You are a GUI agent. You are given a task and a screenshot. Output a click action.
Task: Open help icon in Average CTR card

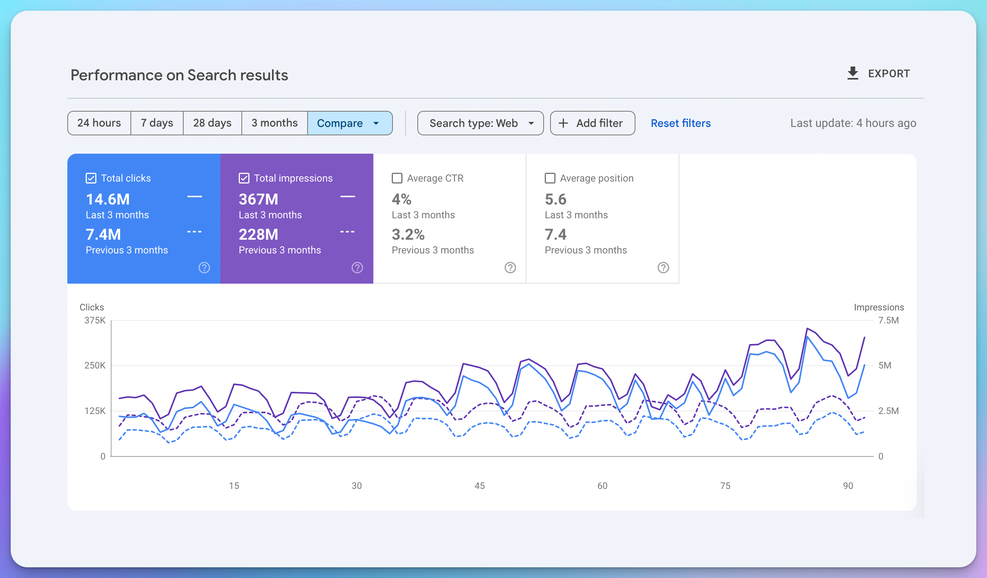510,268
